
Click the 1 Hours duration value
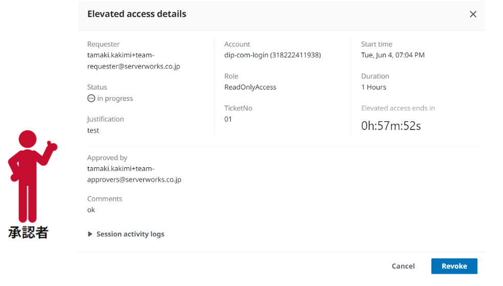click(x=374, y=87)
